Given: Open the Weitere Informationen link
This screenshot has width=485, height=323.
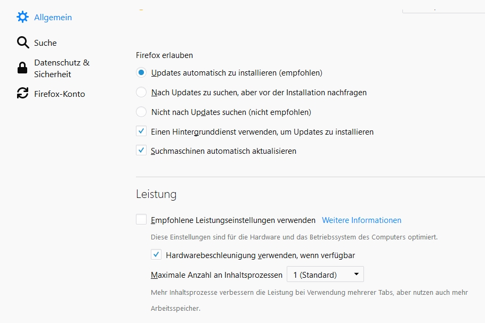Looking at the screenshot, I should pos(361,220).
